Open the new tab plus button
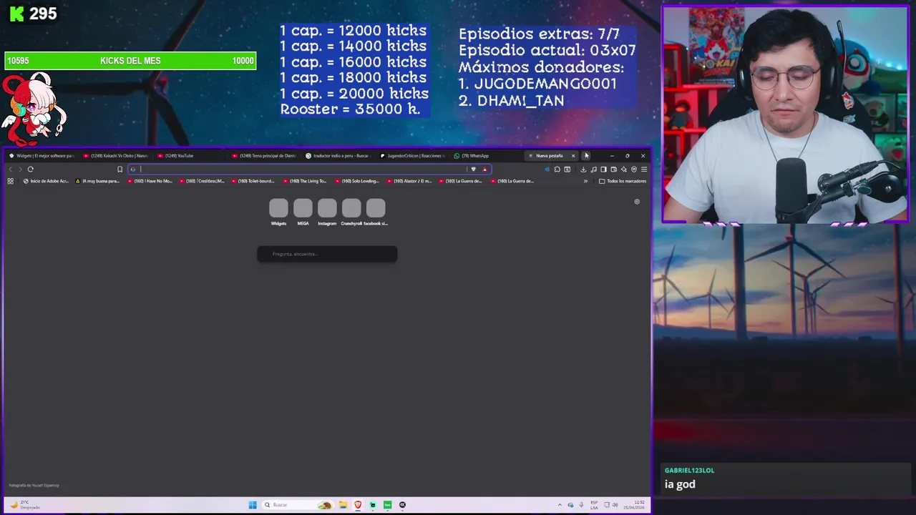Screen dimensions: 916x515 click(586, 155)
